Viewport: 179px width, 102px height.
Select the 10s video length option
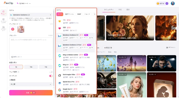point(31,67)
